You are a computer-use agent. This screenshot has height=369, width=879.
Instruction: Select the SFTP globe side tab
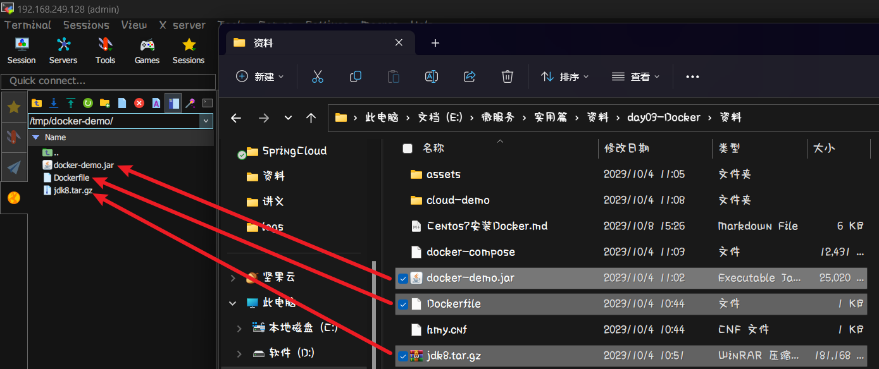(x=13, y=198)
